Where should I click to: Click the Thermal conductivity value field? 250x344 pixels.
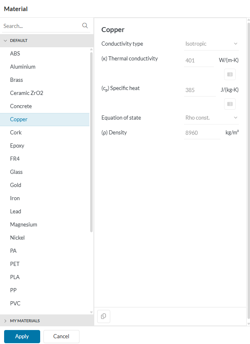[199, 60]
